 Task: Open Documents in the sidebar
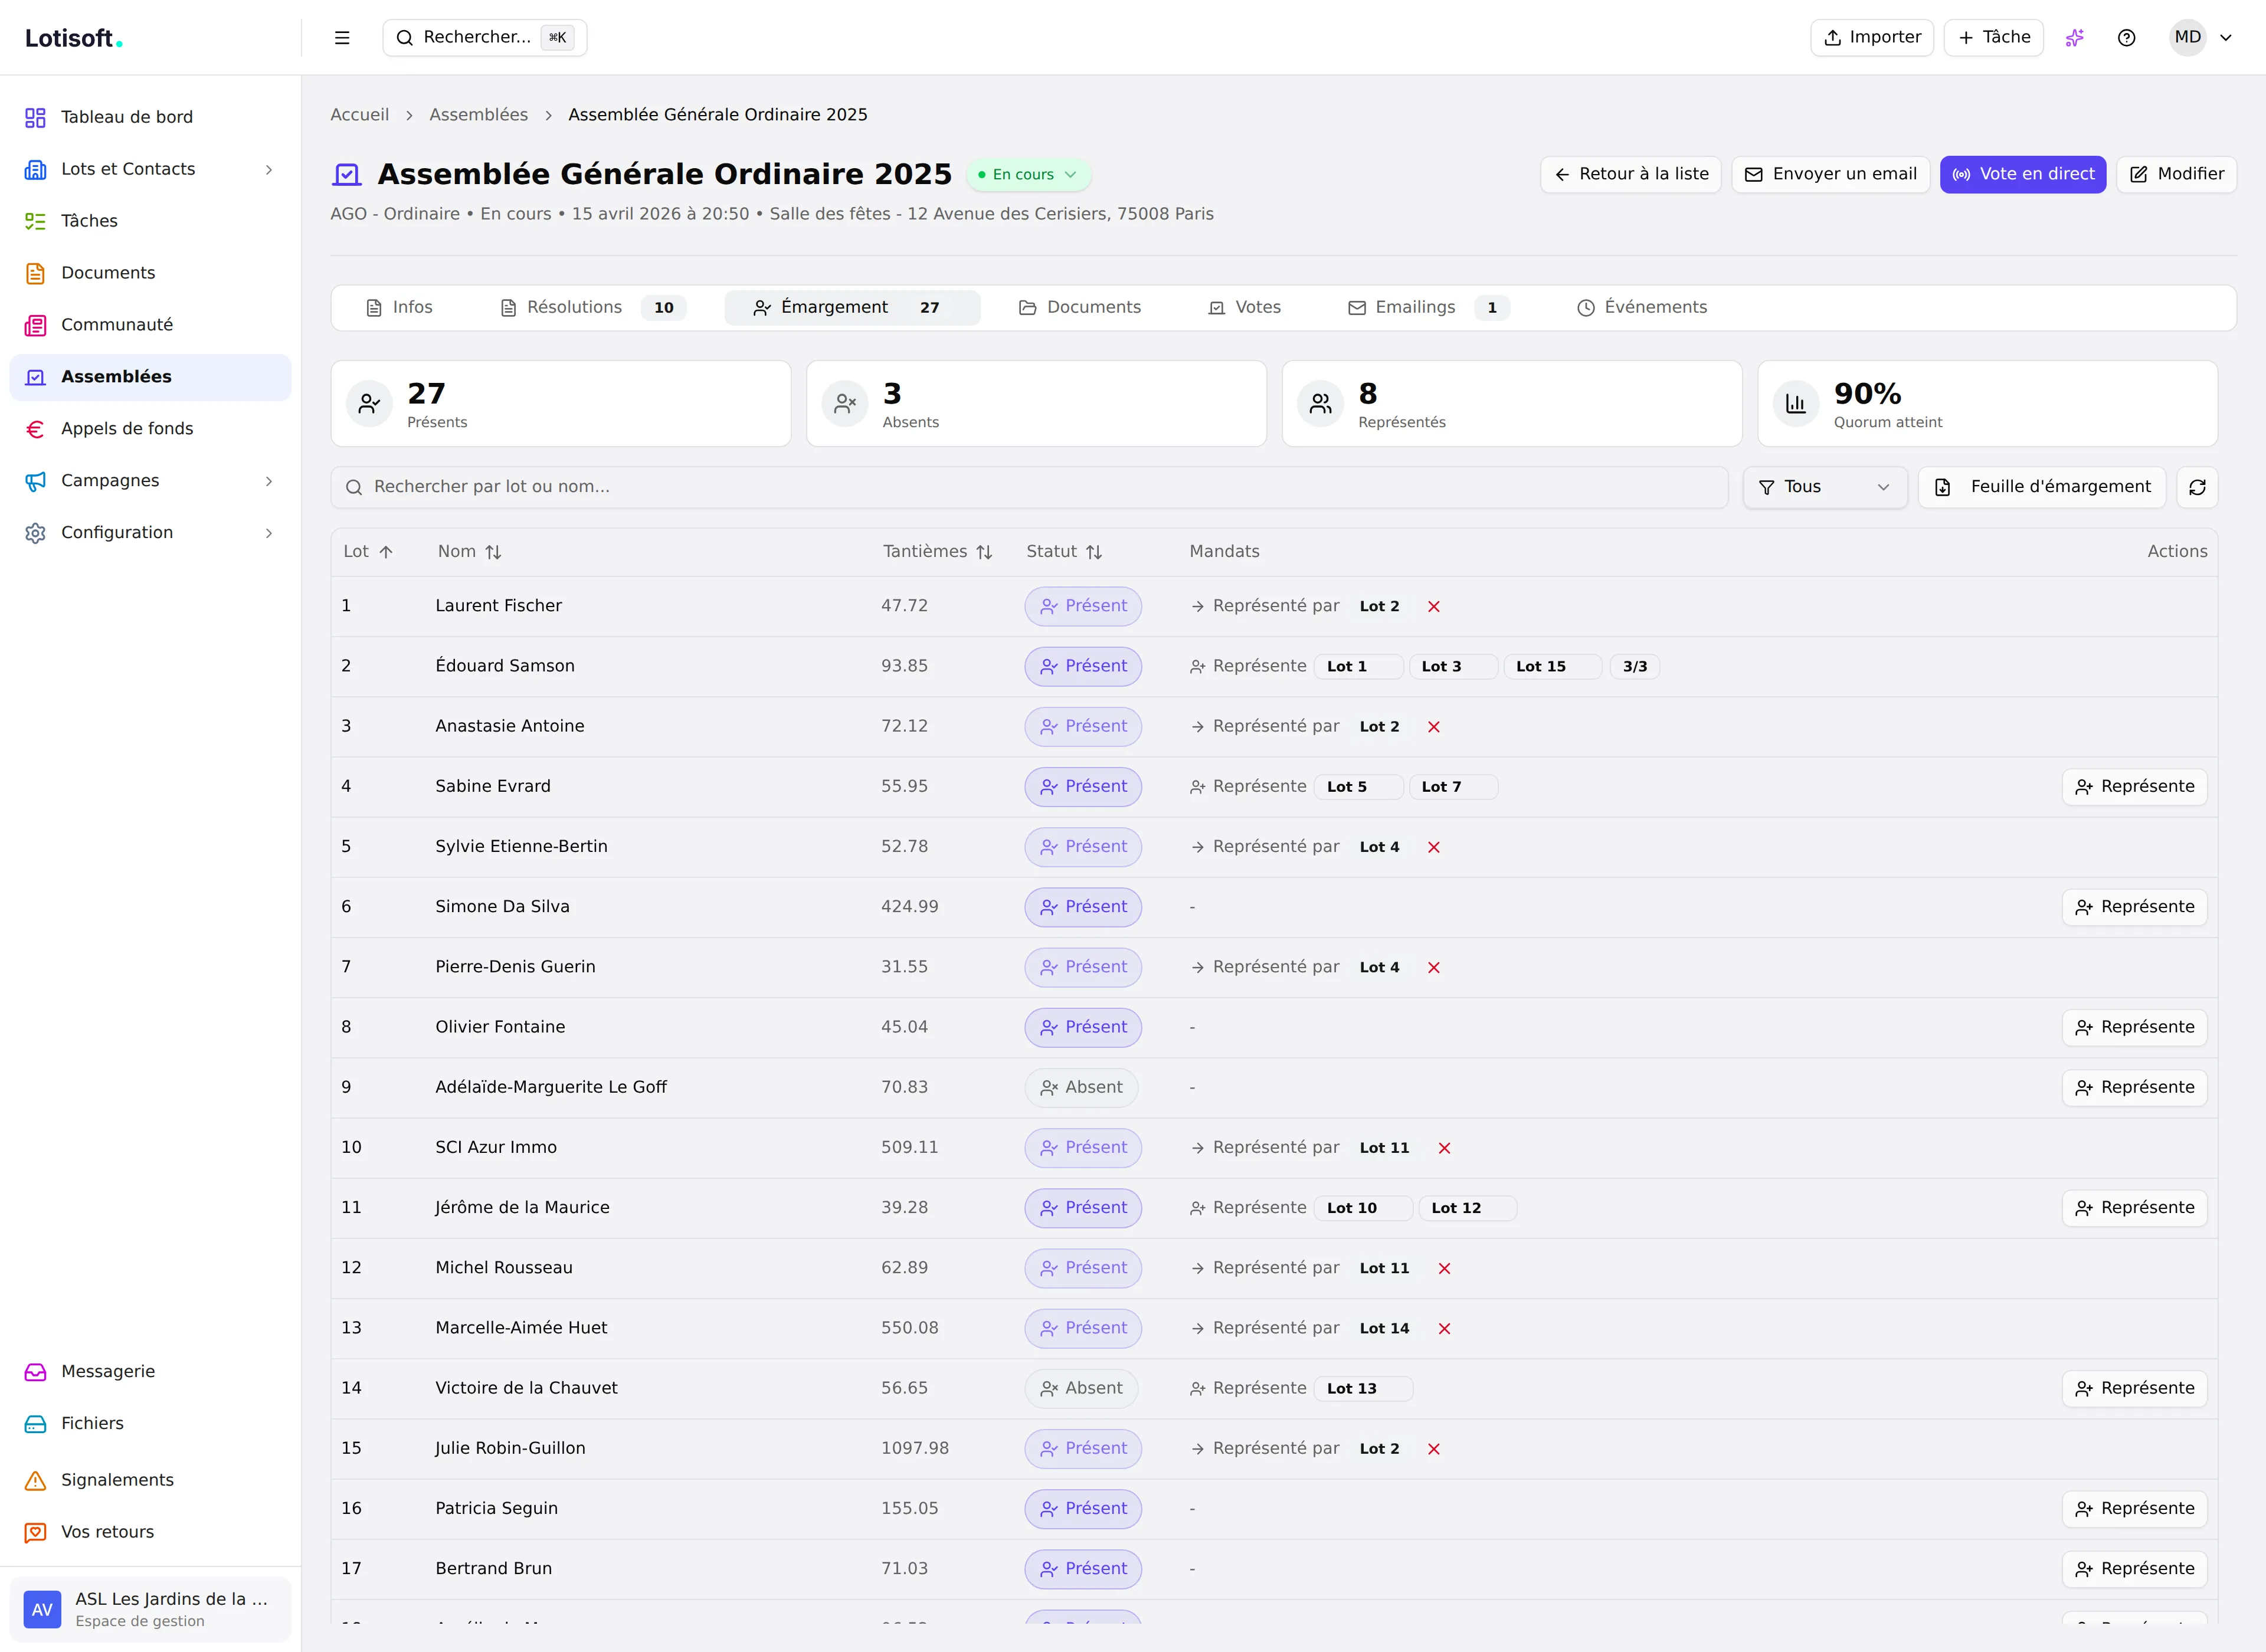(x=150, y=273)
